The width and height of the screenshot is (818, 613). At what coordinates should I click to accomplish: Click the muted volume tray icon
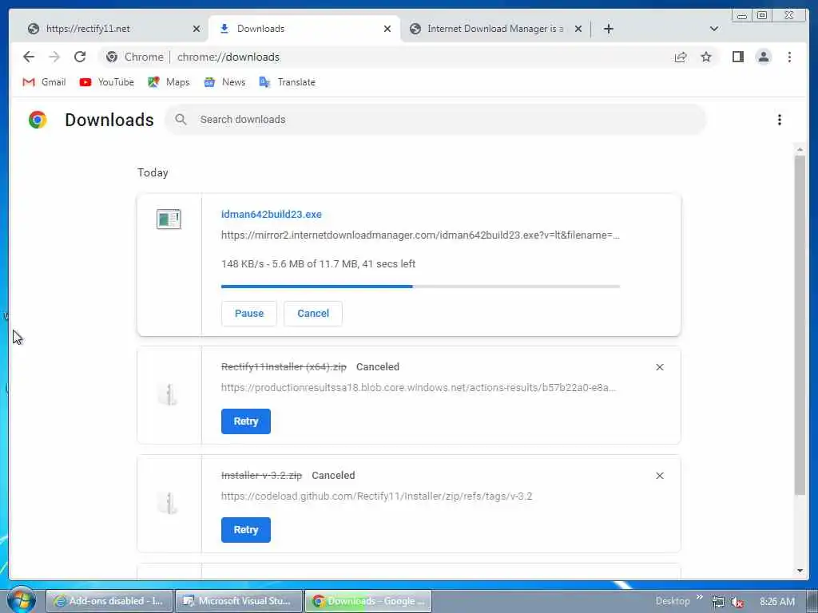737,602
